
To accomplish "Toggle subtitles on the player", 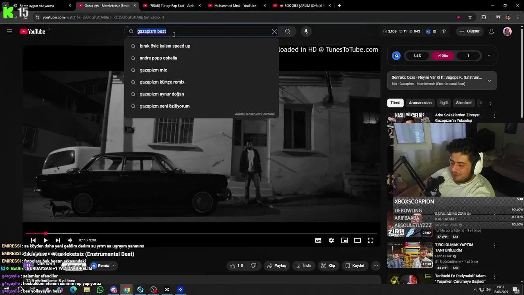I will tap(318, 241).
